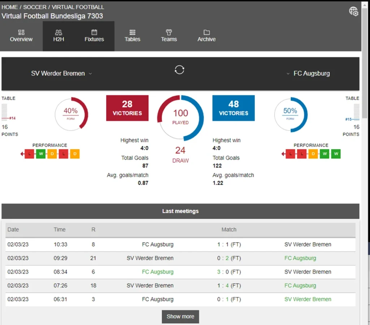The width and height of the screenshot is (370, 325).
Task: Switch to the Tables tab
Action: (x=132, y=36)
